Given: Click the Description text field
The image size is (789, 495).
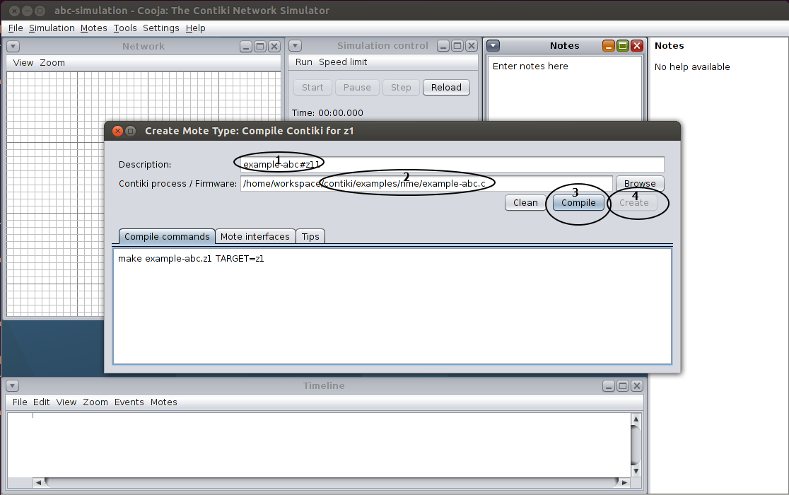Looking at the screenshot, I should point(452,165).
